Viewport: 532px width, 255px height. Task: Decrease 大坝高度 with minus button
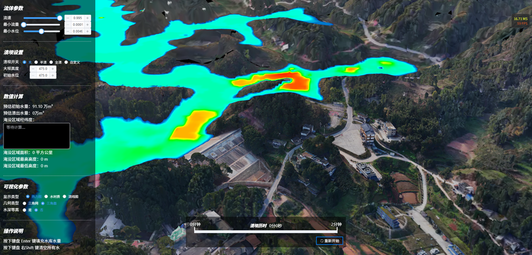click(33, 68)
